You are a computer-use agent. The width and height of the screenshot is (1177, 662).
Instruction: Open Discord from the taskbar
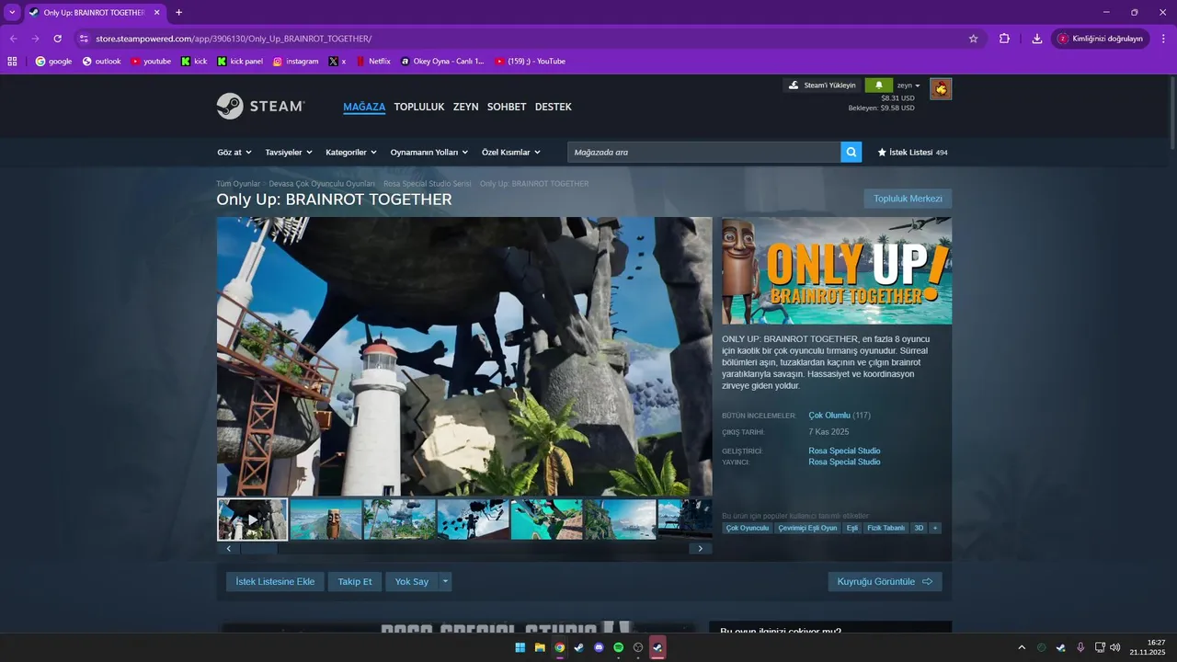599,647
